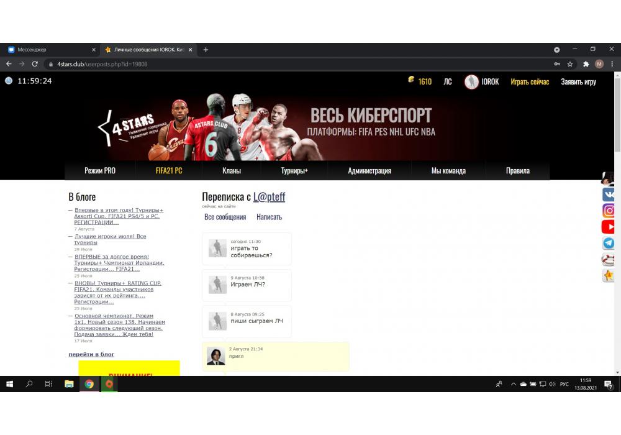Image resolution: width=621 pixels, height=435 pixels.
Task: Bookmark this page with star icon
Action: pyautogui.click(x=570, y=64)
